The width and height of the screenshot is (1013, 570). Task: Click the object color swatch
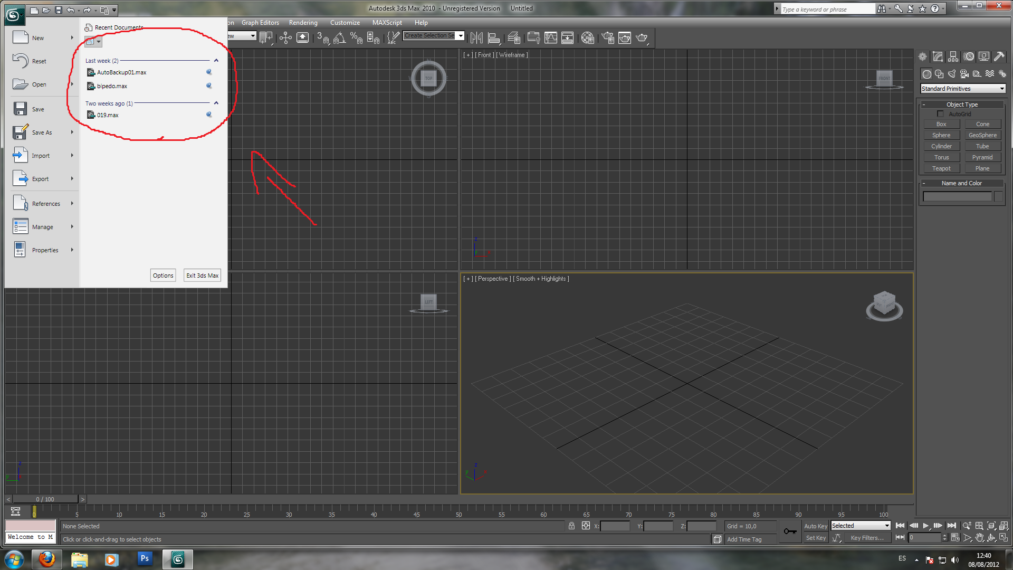pos(998,196)
